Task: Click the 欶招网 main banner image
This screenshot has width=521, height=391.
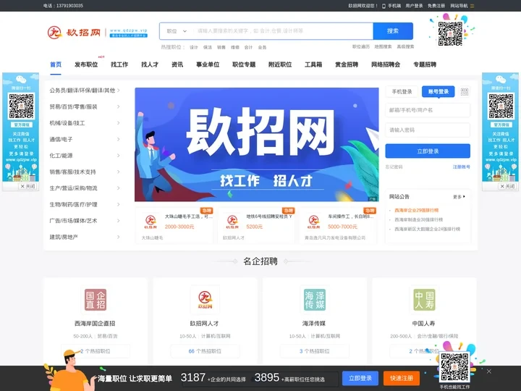Action: (x=256, y=145)
